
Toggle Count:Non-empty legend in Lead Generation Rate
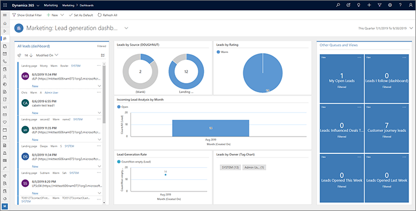coord(134,161)
